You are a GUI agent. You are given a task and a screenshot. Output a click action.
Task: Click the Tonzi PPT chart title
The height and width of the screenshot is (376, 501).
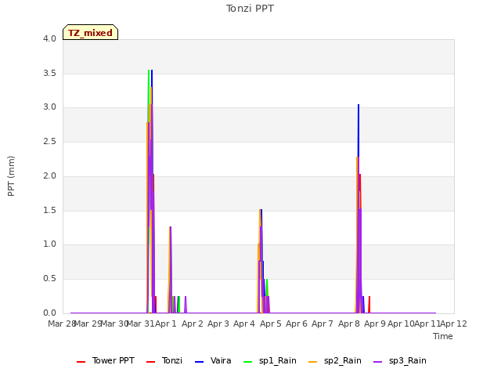[x=250, y=9]
